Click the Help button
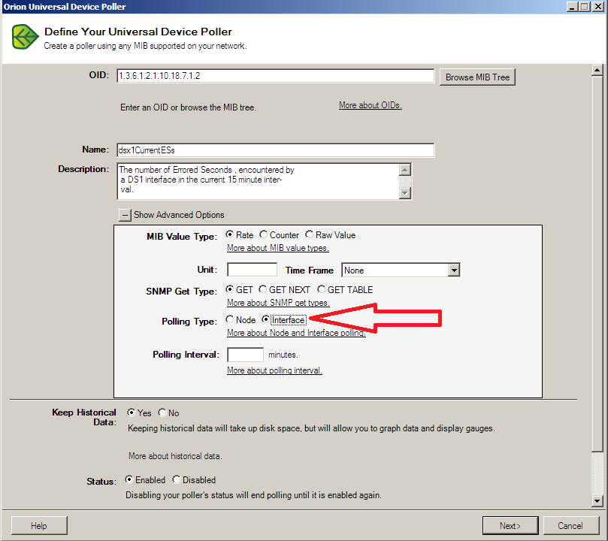Image resolution: width=608 pixels, height=541 pixels. click(x=39, y=525)
